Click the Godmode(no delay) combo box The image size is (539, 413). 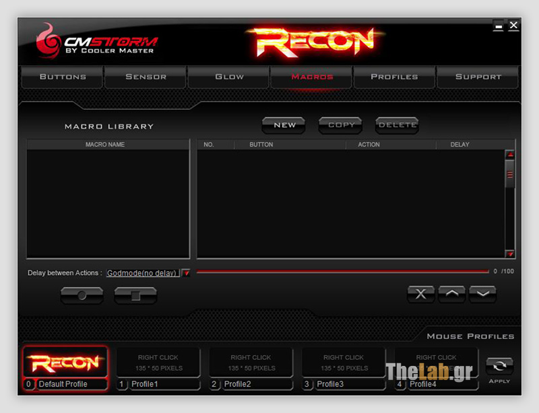(142, 273)
